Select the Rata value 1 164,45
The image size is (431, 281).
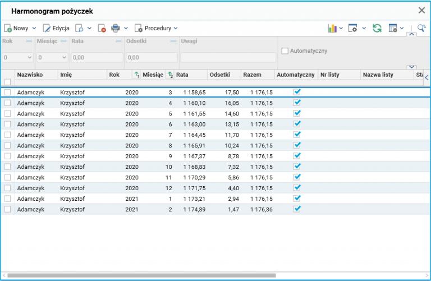click(194, 135)
